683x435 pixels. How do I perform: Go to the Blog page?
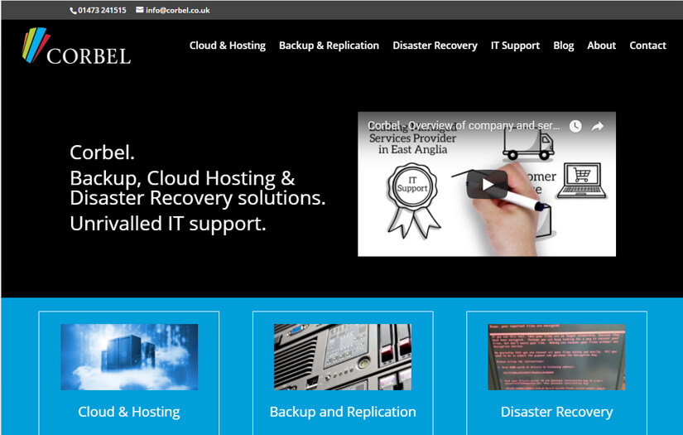click(563, 46)
